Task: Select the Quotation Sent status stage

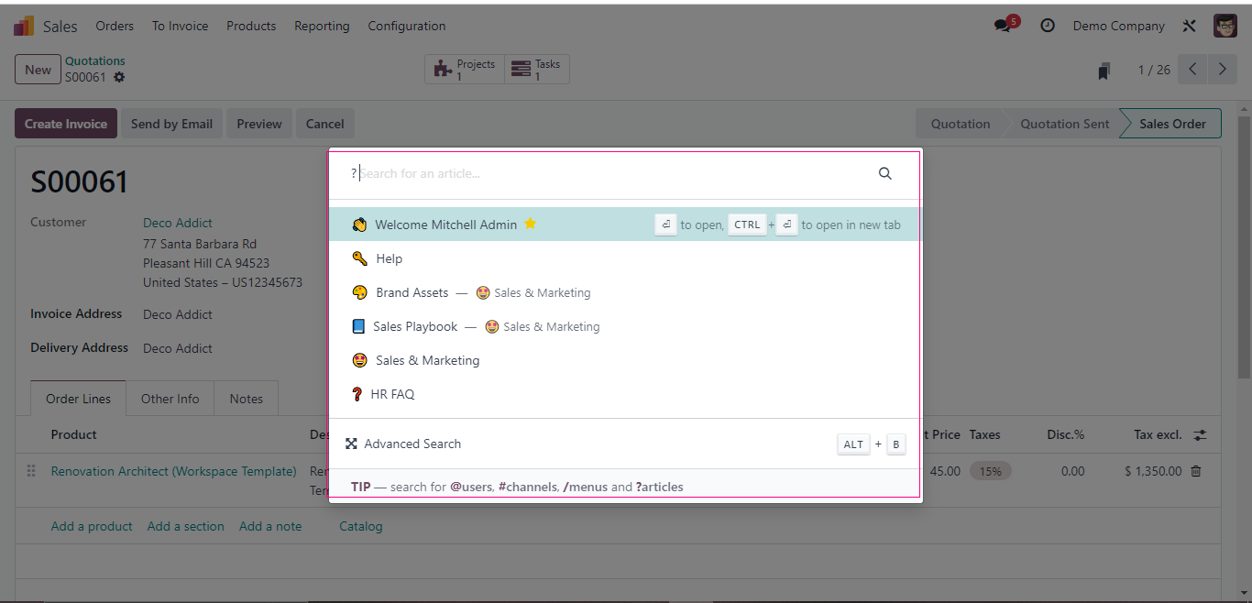Action: tap(1064, 124)
